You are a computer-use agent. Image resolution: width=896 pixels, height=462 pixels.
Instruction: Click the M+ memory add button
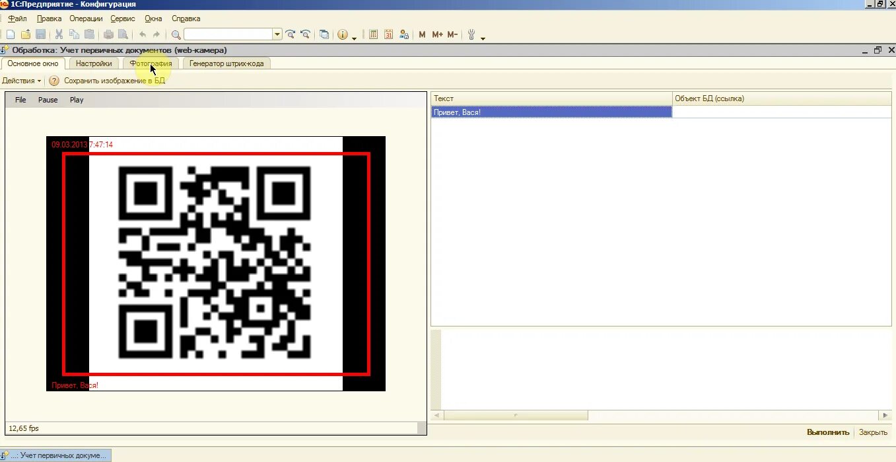click(x=437, y=34)
